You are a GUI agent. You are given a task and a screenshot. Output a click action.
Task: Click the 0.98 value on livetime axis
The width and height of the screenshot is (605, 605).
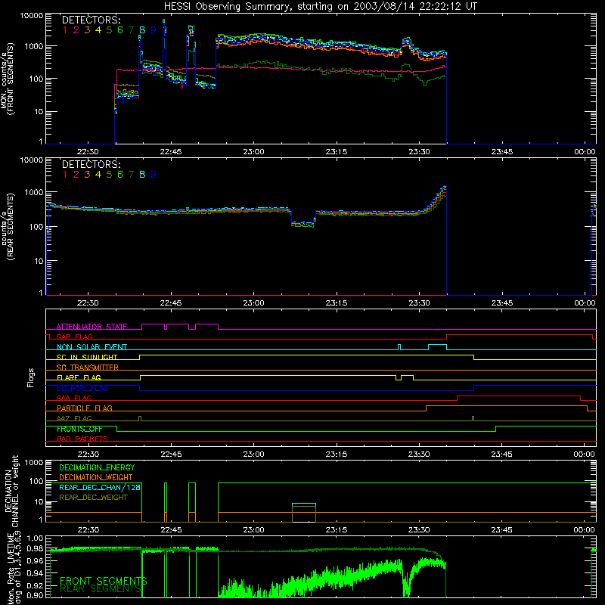35,548
